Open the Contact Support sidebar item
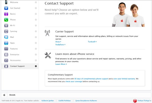The height and width of the screenshot is (103, 152). click(17, 66)
